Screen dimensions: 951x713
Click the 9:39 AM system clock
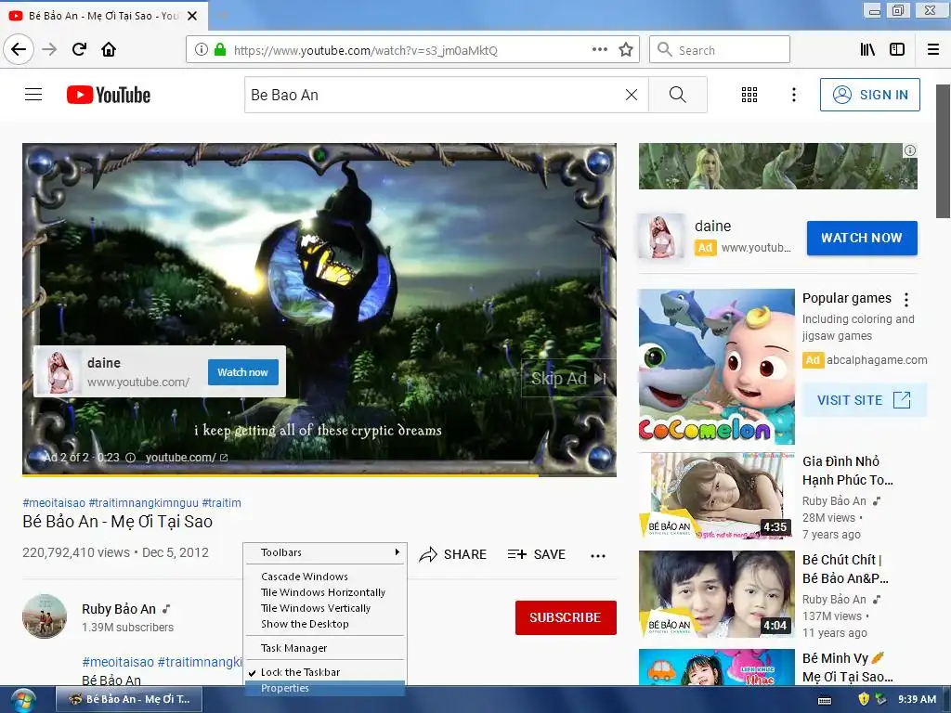tap(917, 699)
